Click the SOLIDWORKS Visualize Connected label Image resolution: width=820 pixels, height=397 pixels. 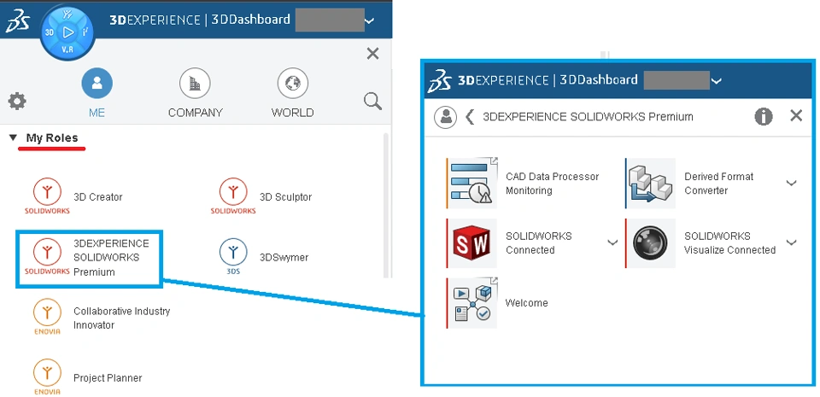click(x=730, y=243)
